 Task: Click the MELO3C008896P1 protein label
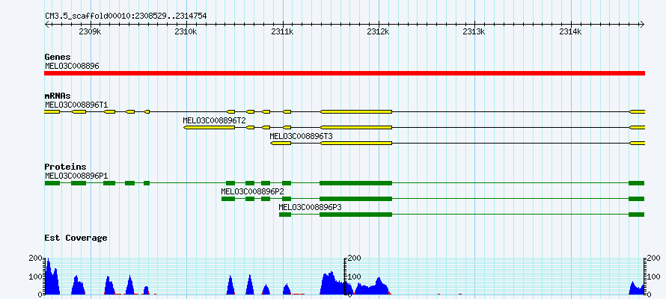(x=76, y=175)
